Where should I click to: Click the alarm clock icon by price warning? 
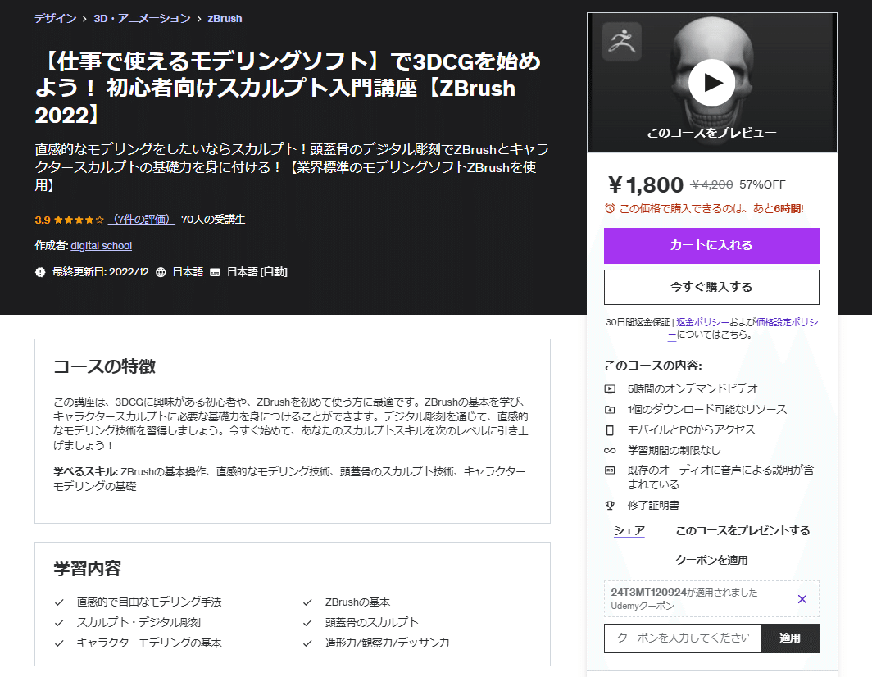pyautogui.click(x=610, y=209)
